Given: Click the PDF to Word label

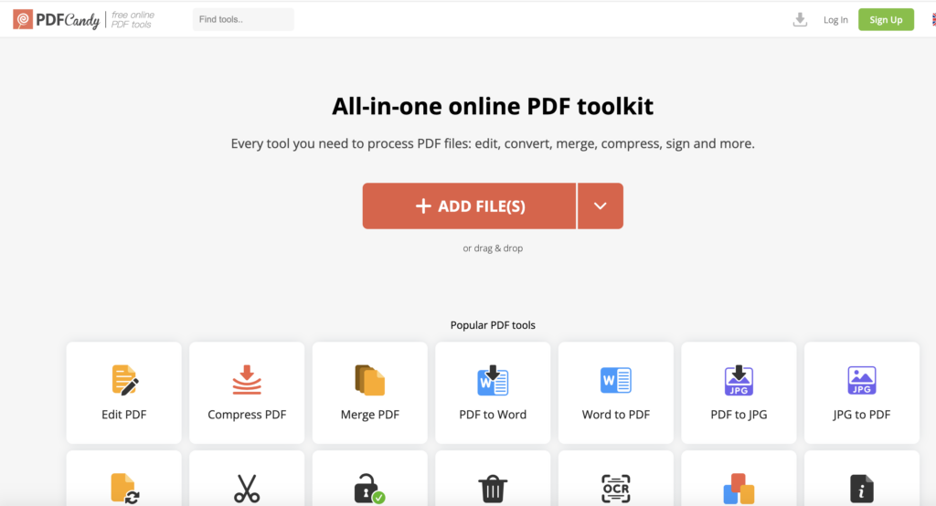Looking at the screenshot, I should pyautogui.click(x=493, y=415).
